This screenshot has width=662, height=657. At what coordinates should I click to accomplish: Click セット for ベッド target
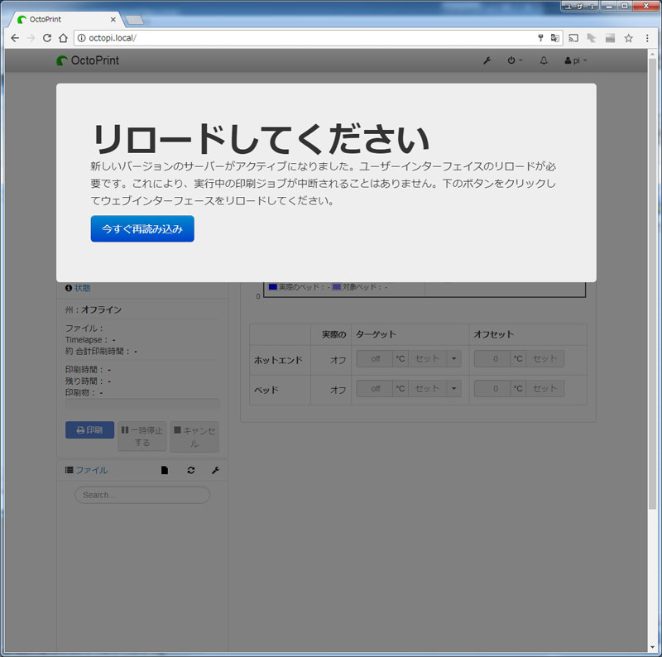point(427,388)
